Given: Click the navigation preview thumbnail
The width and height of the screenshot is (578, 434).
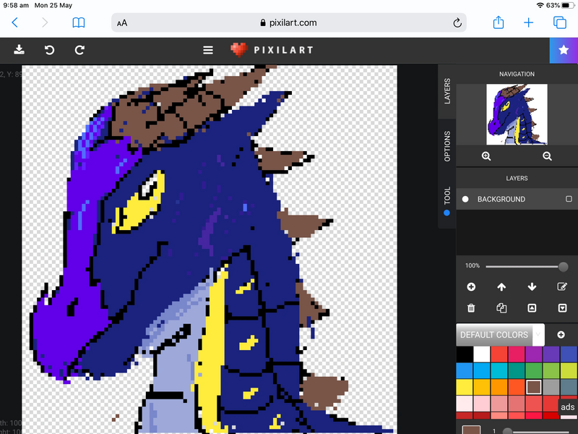Looking at the screenshot, I should [517, 114].
